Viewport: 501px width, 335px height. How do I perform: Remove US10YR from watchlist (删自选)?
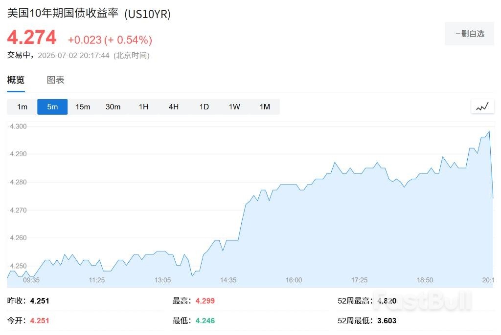(x=469, y=34)
